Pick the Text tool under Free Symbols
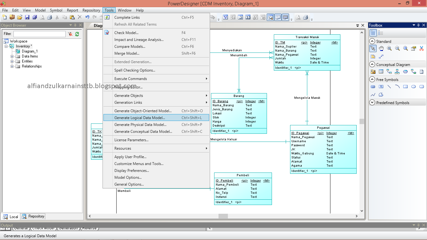This screenshot has width=427, height=240. [381, 87]
